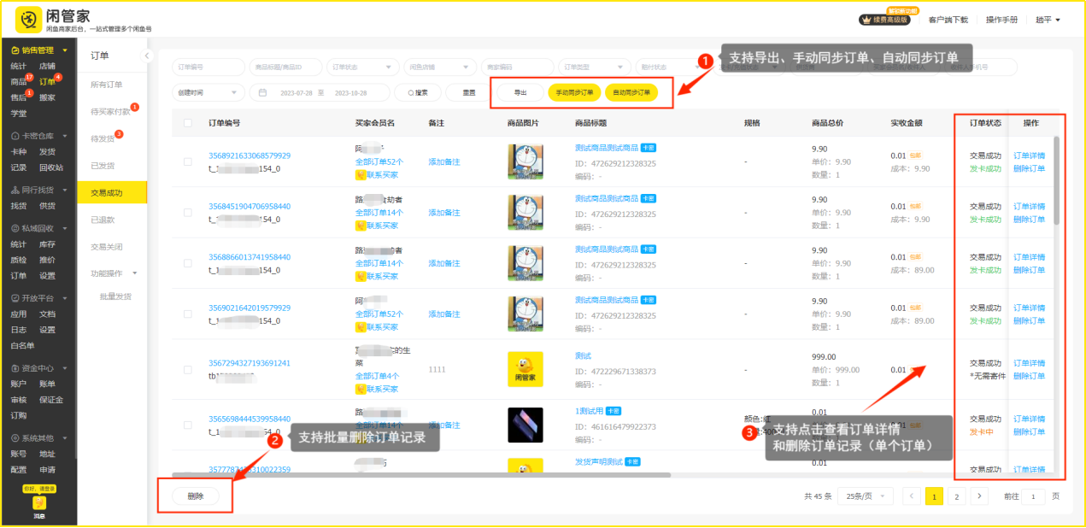Switch to the 待发货 order tab
The width and height of the screenshot is (1086, 528).
[x=103, y=138]
